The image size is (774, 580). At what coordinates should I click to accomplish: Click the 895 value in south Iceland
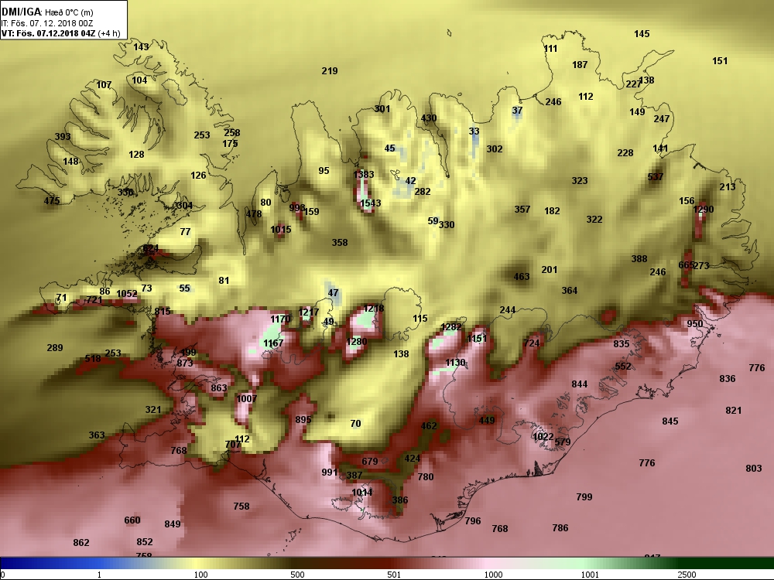[303, 420]
